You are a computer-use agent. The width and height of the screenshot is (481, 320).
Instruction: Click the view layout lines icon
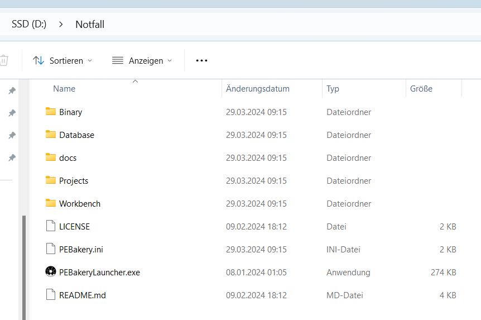click(118, 60)
